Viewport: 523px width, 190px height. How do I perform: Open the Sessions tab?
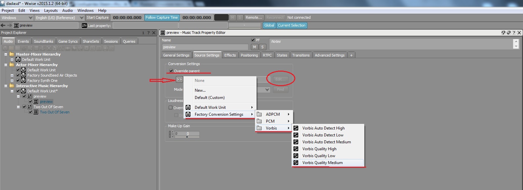click(111, 41)
